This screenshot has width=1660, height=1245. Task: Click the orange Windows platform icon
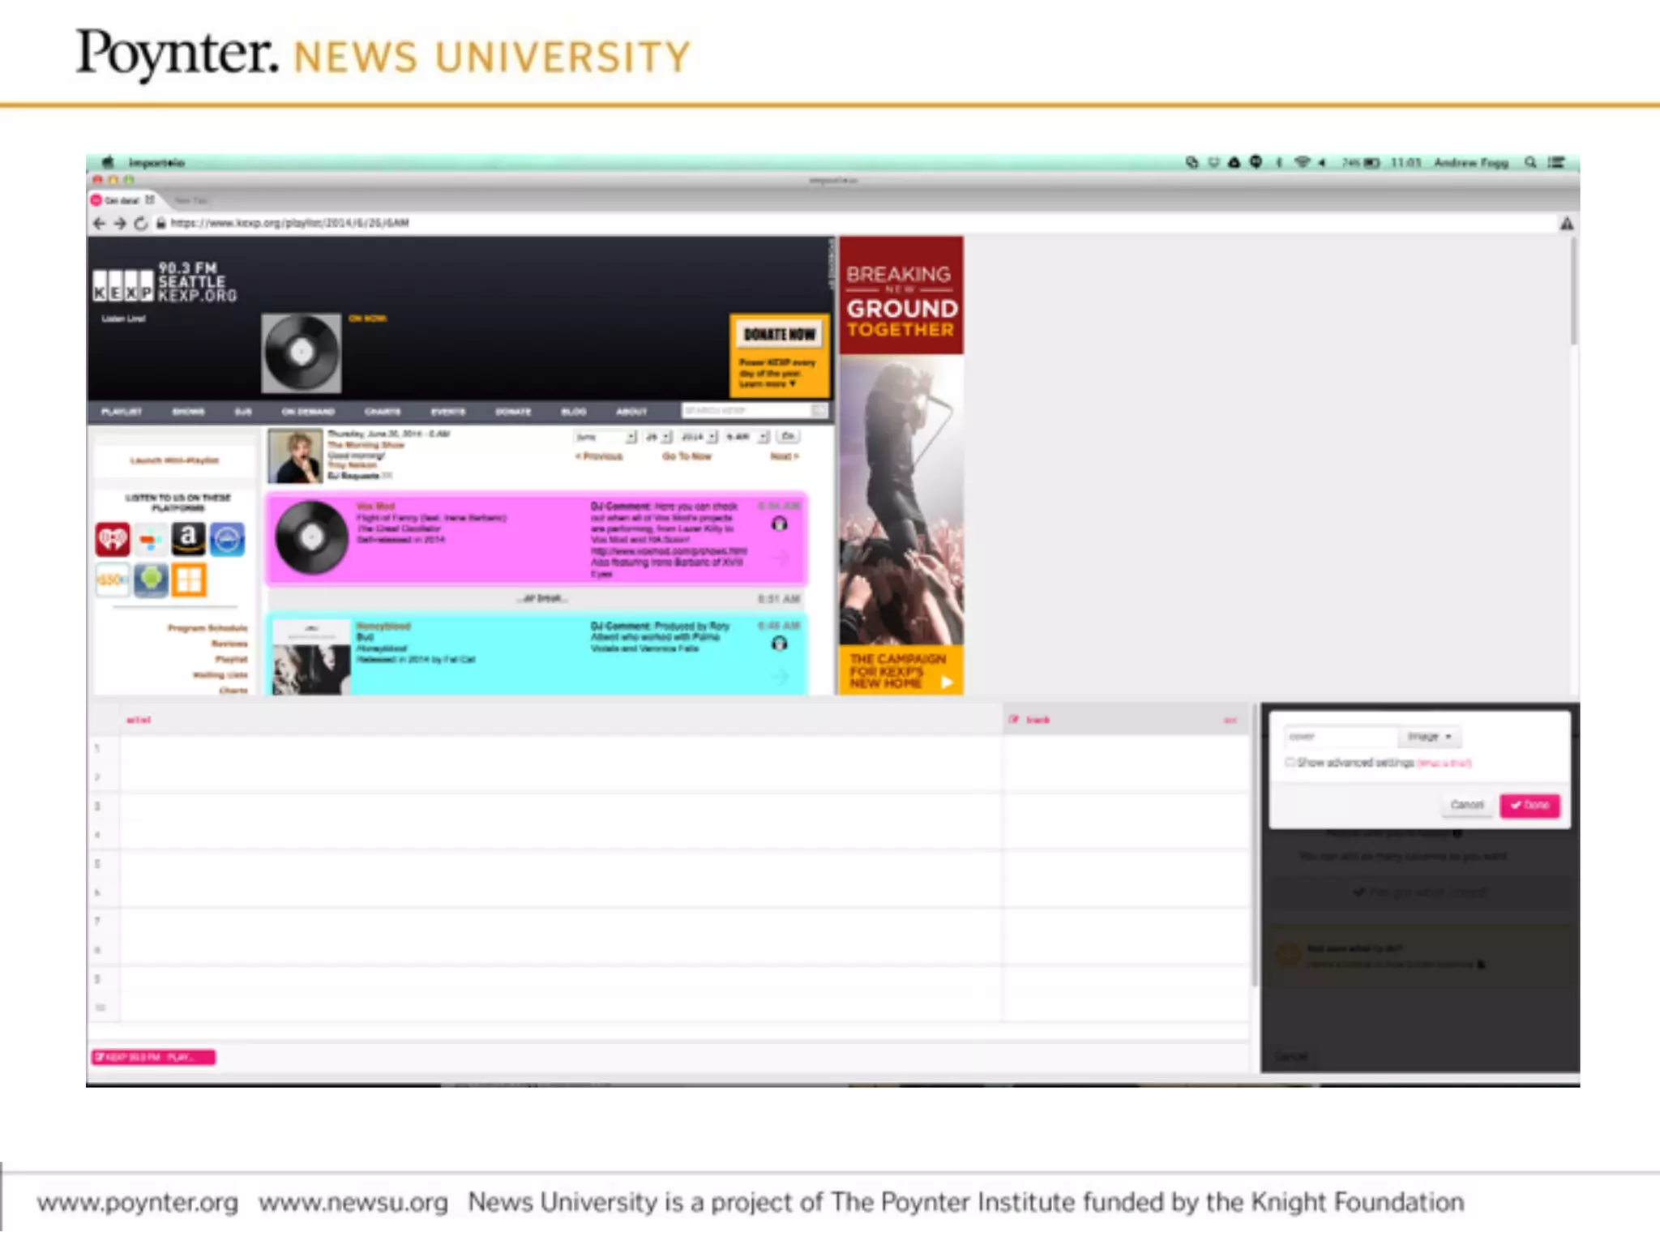[x=189, y=580]
